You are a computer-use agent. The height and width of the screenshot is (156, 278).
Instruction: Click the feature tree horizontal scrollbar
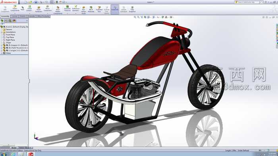(14, 145)
